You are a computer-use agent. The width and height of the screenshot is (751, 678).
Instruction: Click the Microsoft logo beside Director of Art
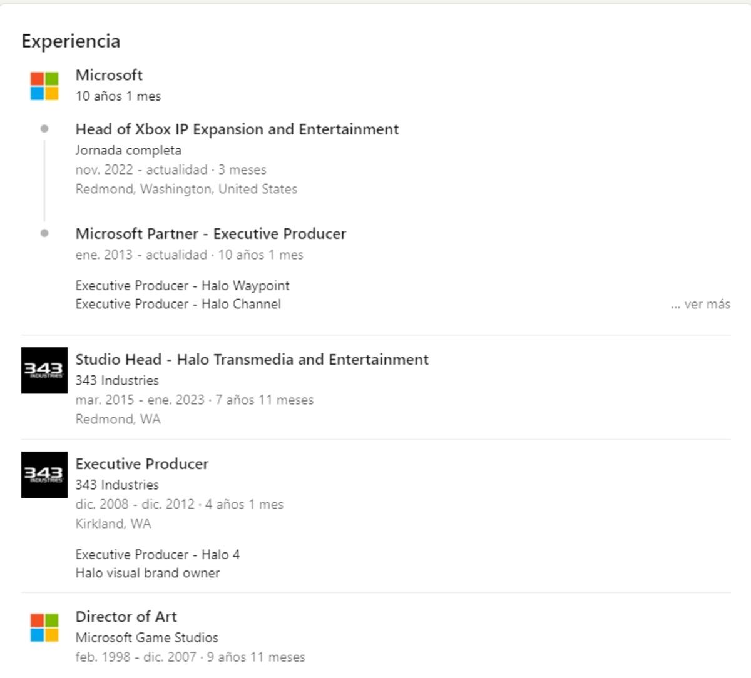click(44, 627)
